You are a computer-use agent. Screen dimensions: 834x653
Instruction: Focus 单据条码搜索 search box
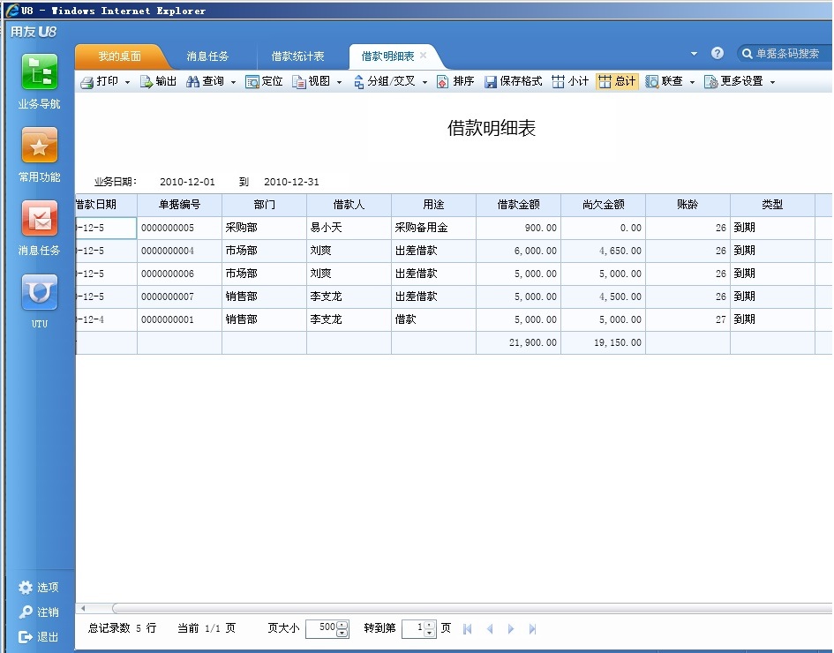[x=787, y=54]
